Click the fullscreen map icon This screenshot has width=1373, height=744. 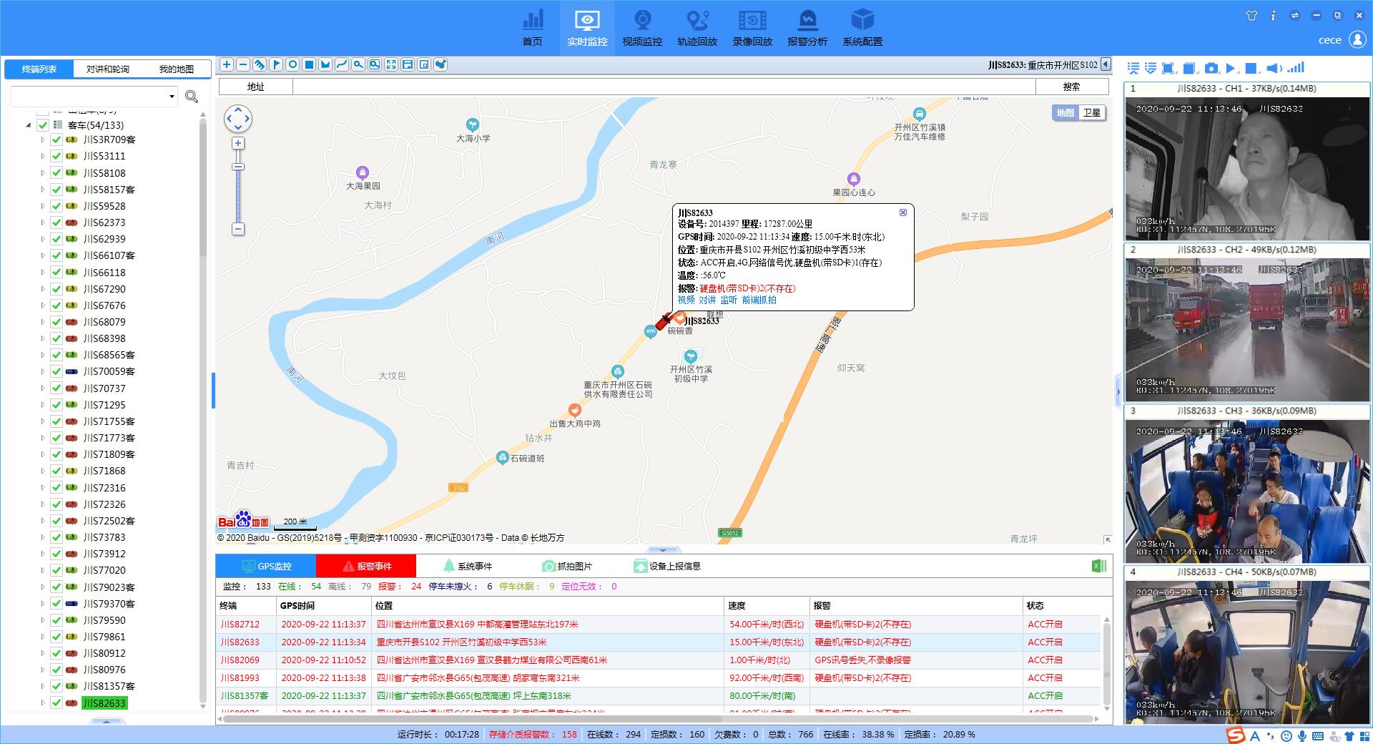pos(391,64)
